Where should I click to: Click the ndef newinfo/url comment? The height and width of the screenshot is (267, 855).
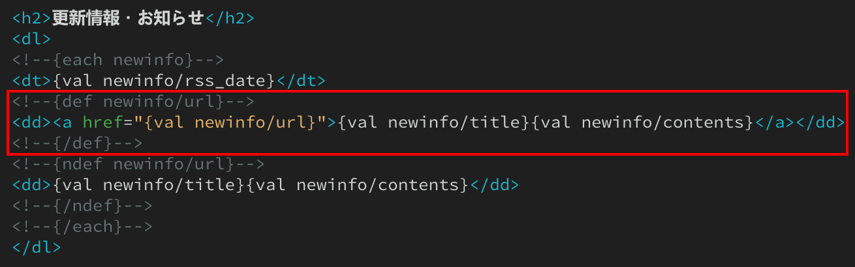click(x=138, y=164)
